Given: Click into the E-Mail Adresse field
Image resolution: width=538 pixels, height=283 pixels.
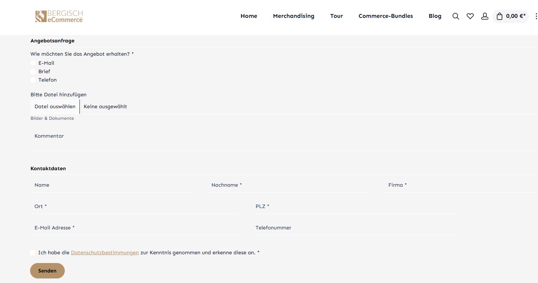Looking at the screenshot, I should click(x=134, y=228).
